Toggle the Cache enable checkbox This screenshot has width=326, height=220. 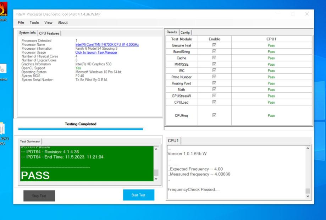pyautogui.click(x=214, y=57)
